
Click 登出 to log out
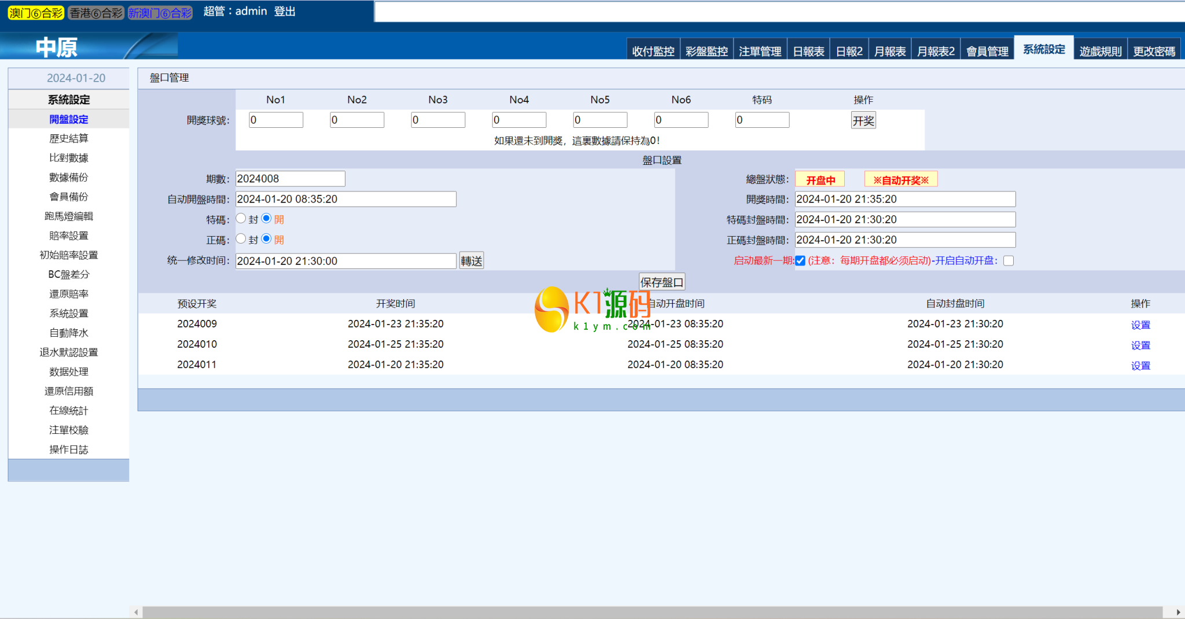(x=285, y=12)
